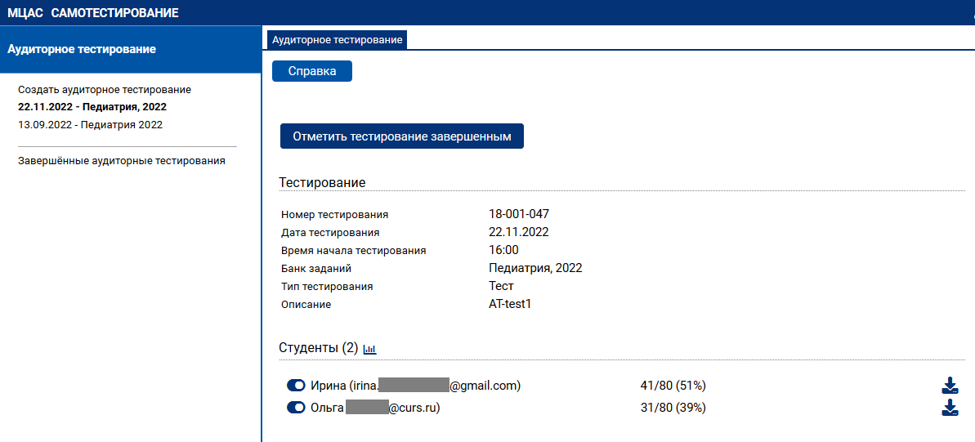Click the МЦАС САМОТЕСТИРОВАНИЕ header title

93,13
